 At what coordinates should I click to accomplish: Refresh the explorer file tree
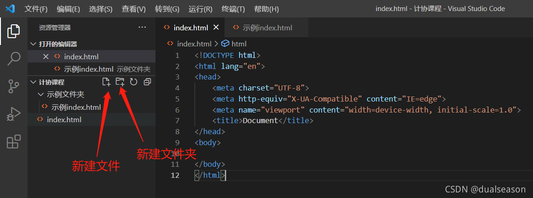[x=133, y=82]
